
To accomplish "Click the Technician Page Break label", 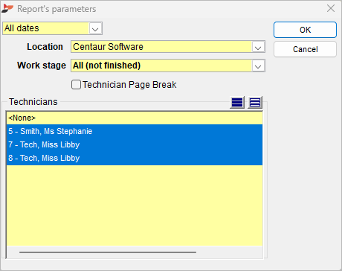I will click(129, 85).
